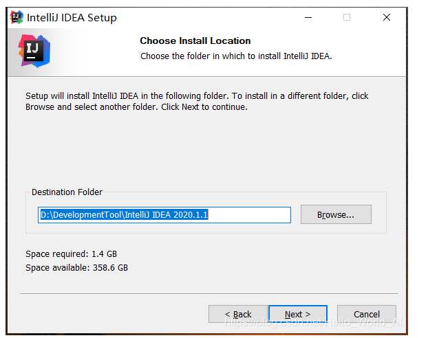Cancel the IntelliJ IDEA installation
This screenshot has width=439, height=338.
coord(367,314)
